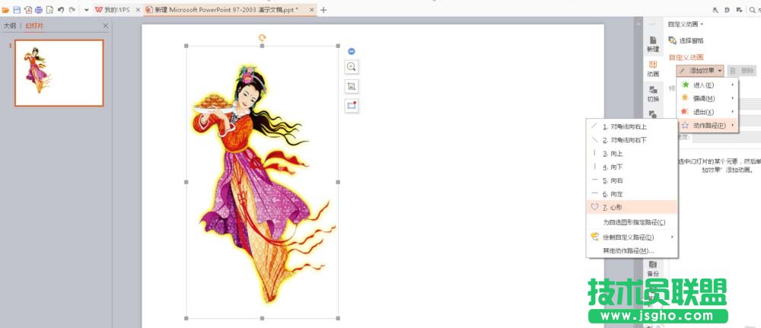Expand the 添加效果 dropdown button
The image size is (761, 328).
click(x=699, y=70)
